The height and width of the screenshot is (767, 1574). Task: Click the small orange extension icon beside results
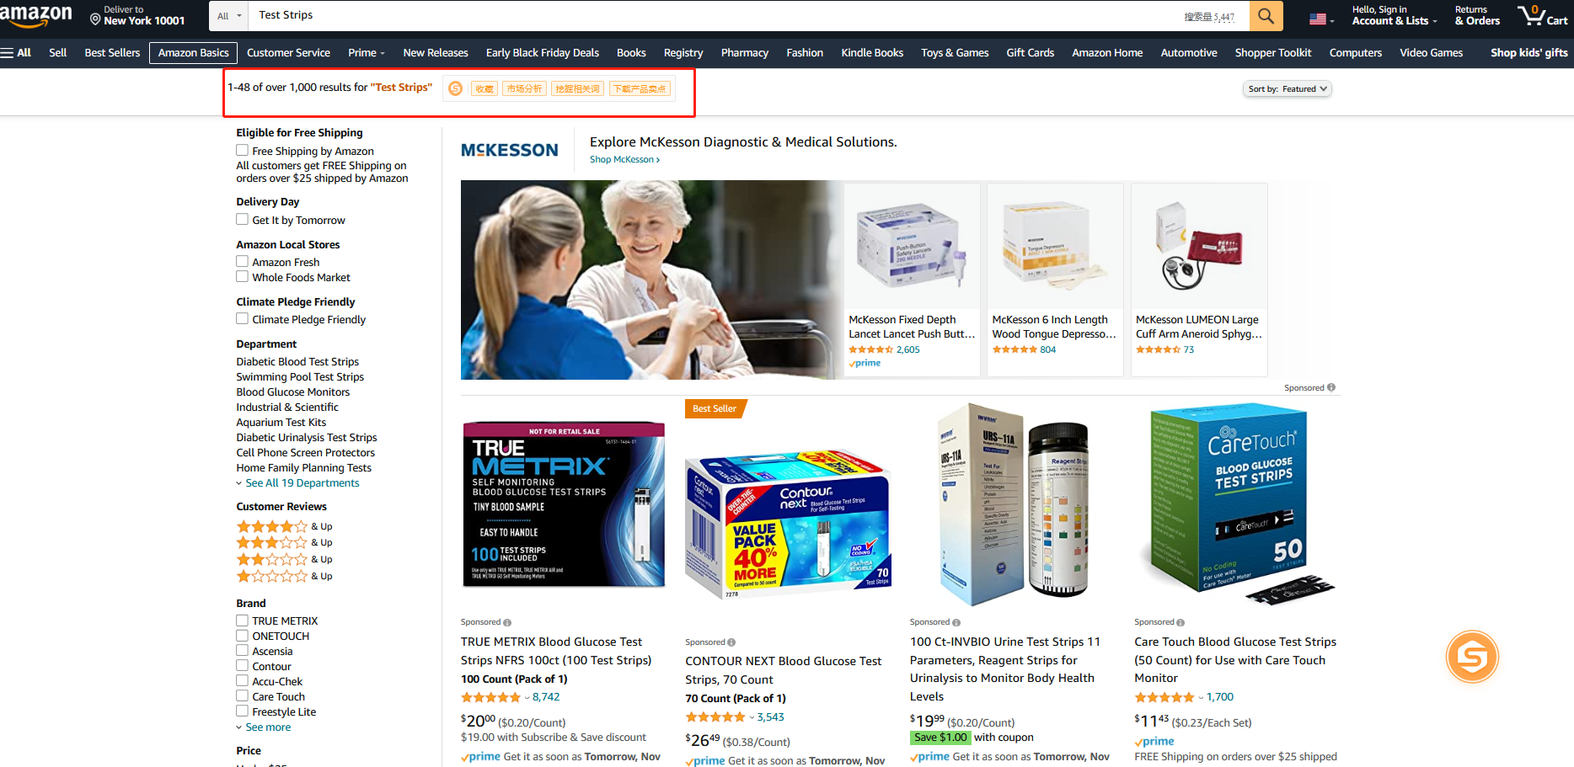(x=455, y=88)
